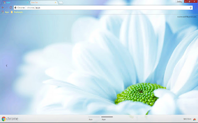Click the signed-in gmail address
The width and height of the screenshot is (198, 123).
(x=187, y=17)
